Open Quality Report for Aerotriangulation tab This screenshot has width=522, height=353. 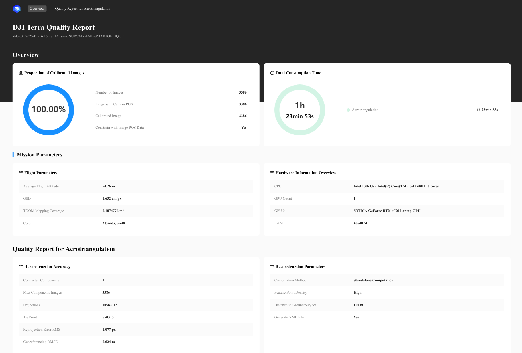coord(83,9)
